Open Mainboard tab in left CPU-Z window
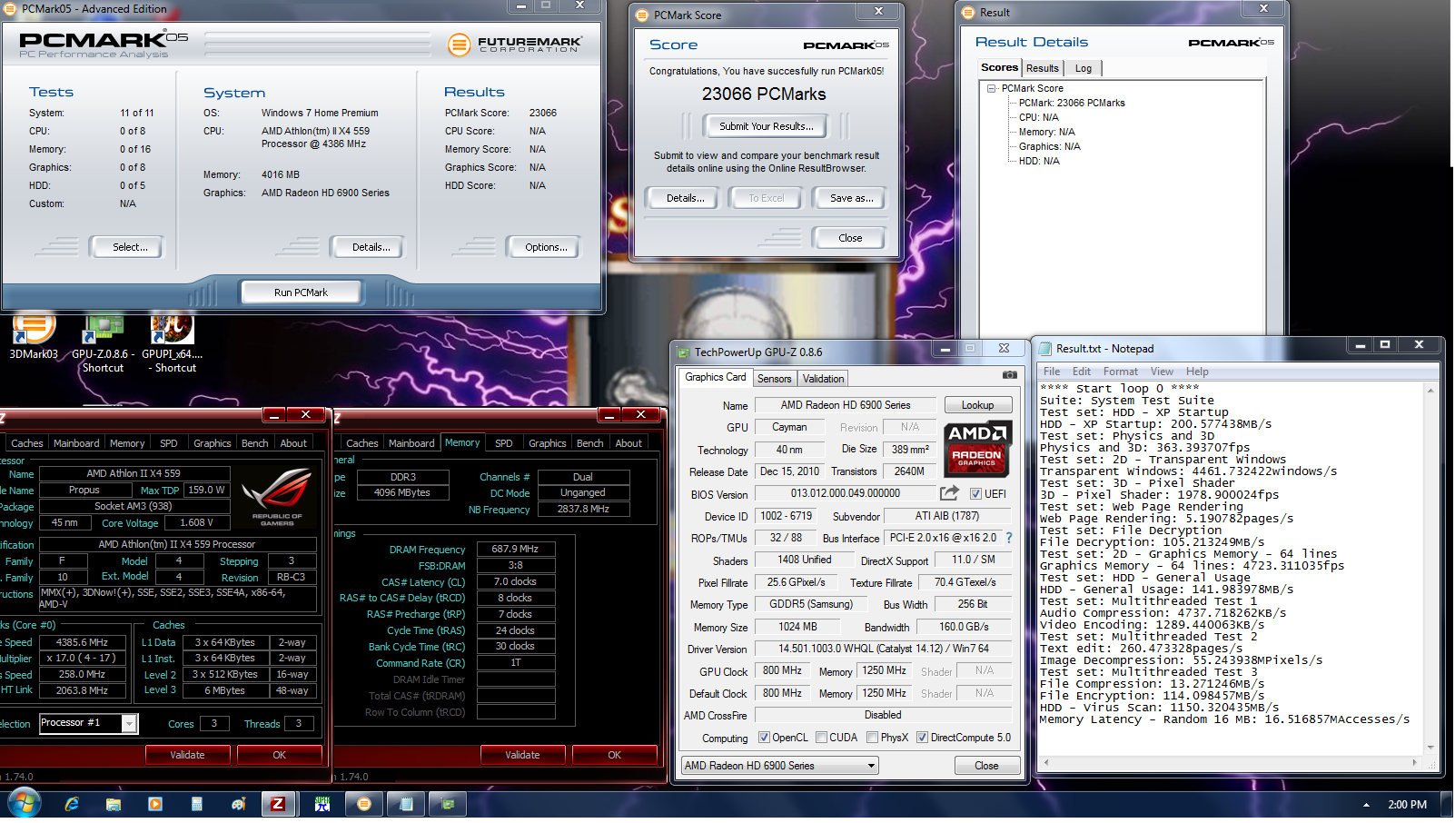This screenshot has height=823, width=1455. (76, 443)
